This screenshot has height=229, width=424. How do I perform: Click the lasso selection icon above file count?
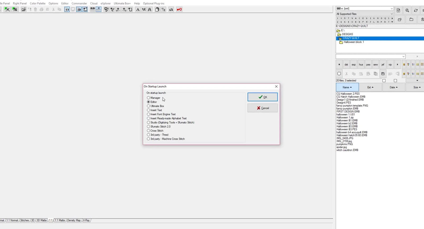click(339, 74)
